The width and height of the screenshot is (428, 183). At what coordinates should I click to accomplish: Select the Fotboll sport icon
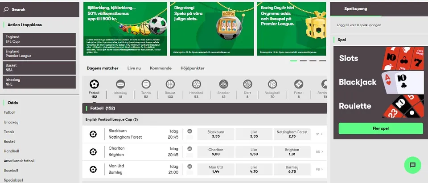pyautogui.click(x=94, y=84)
